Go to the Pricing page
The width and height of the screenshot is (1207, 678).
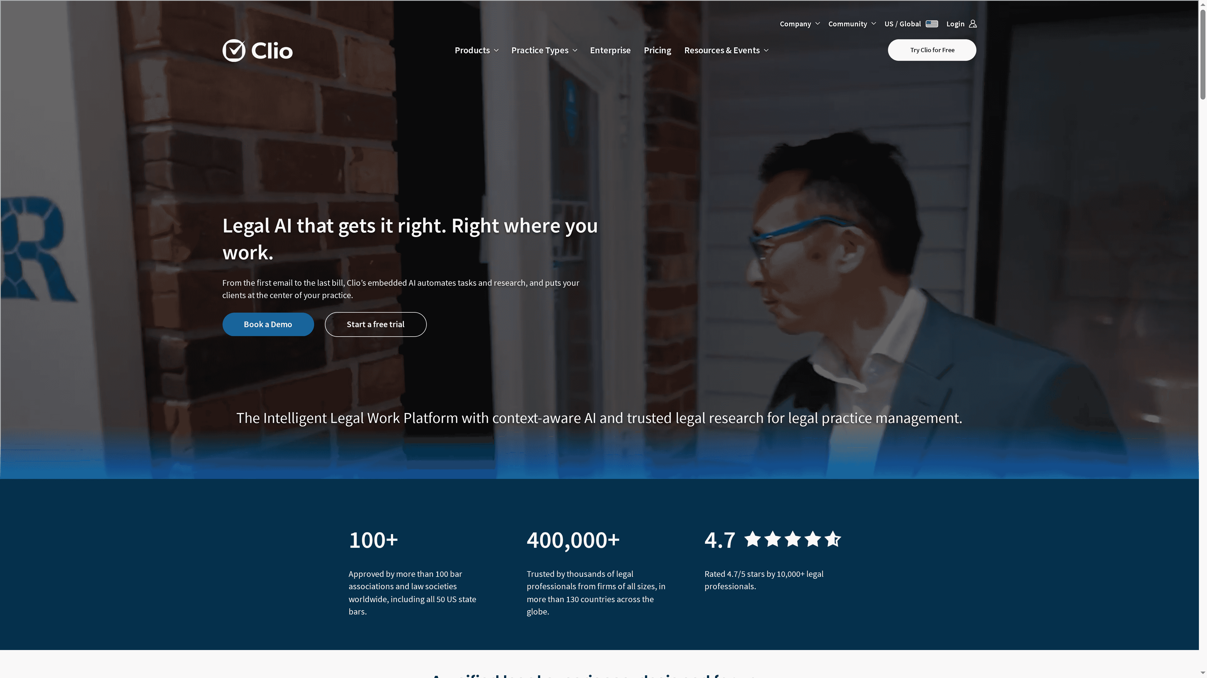point(657,51)
